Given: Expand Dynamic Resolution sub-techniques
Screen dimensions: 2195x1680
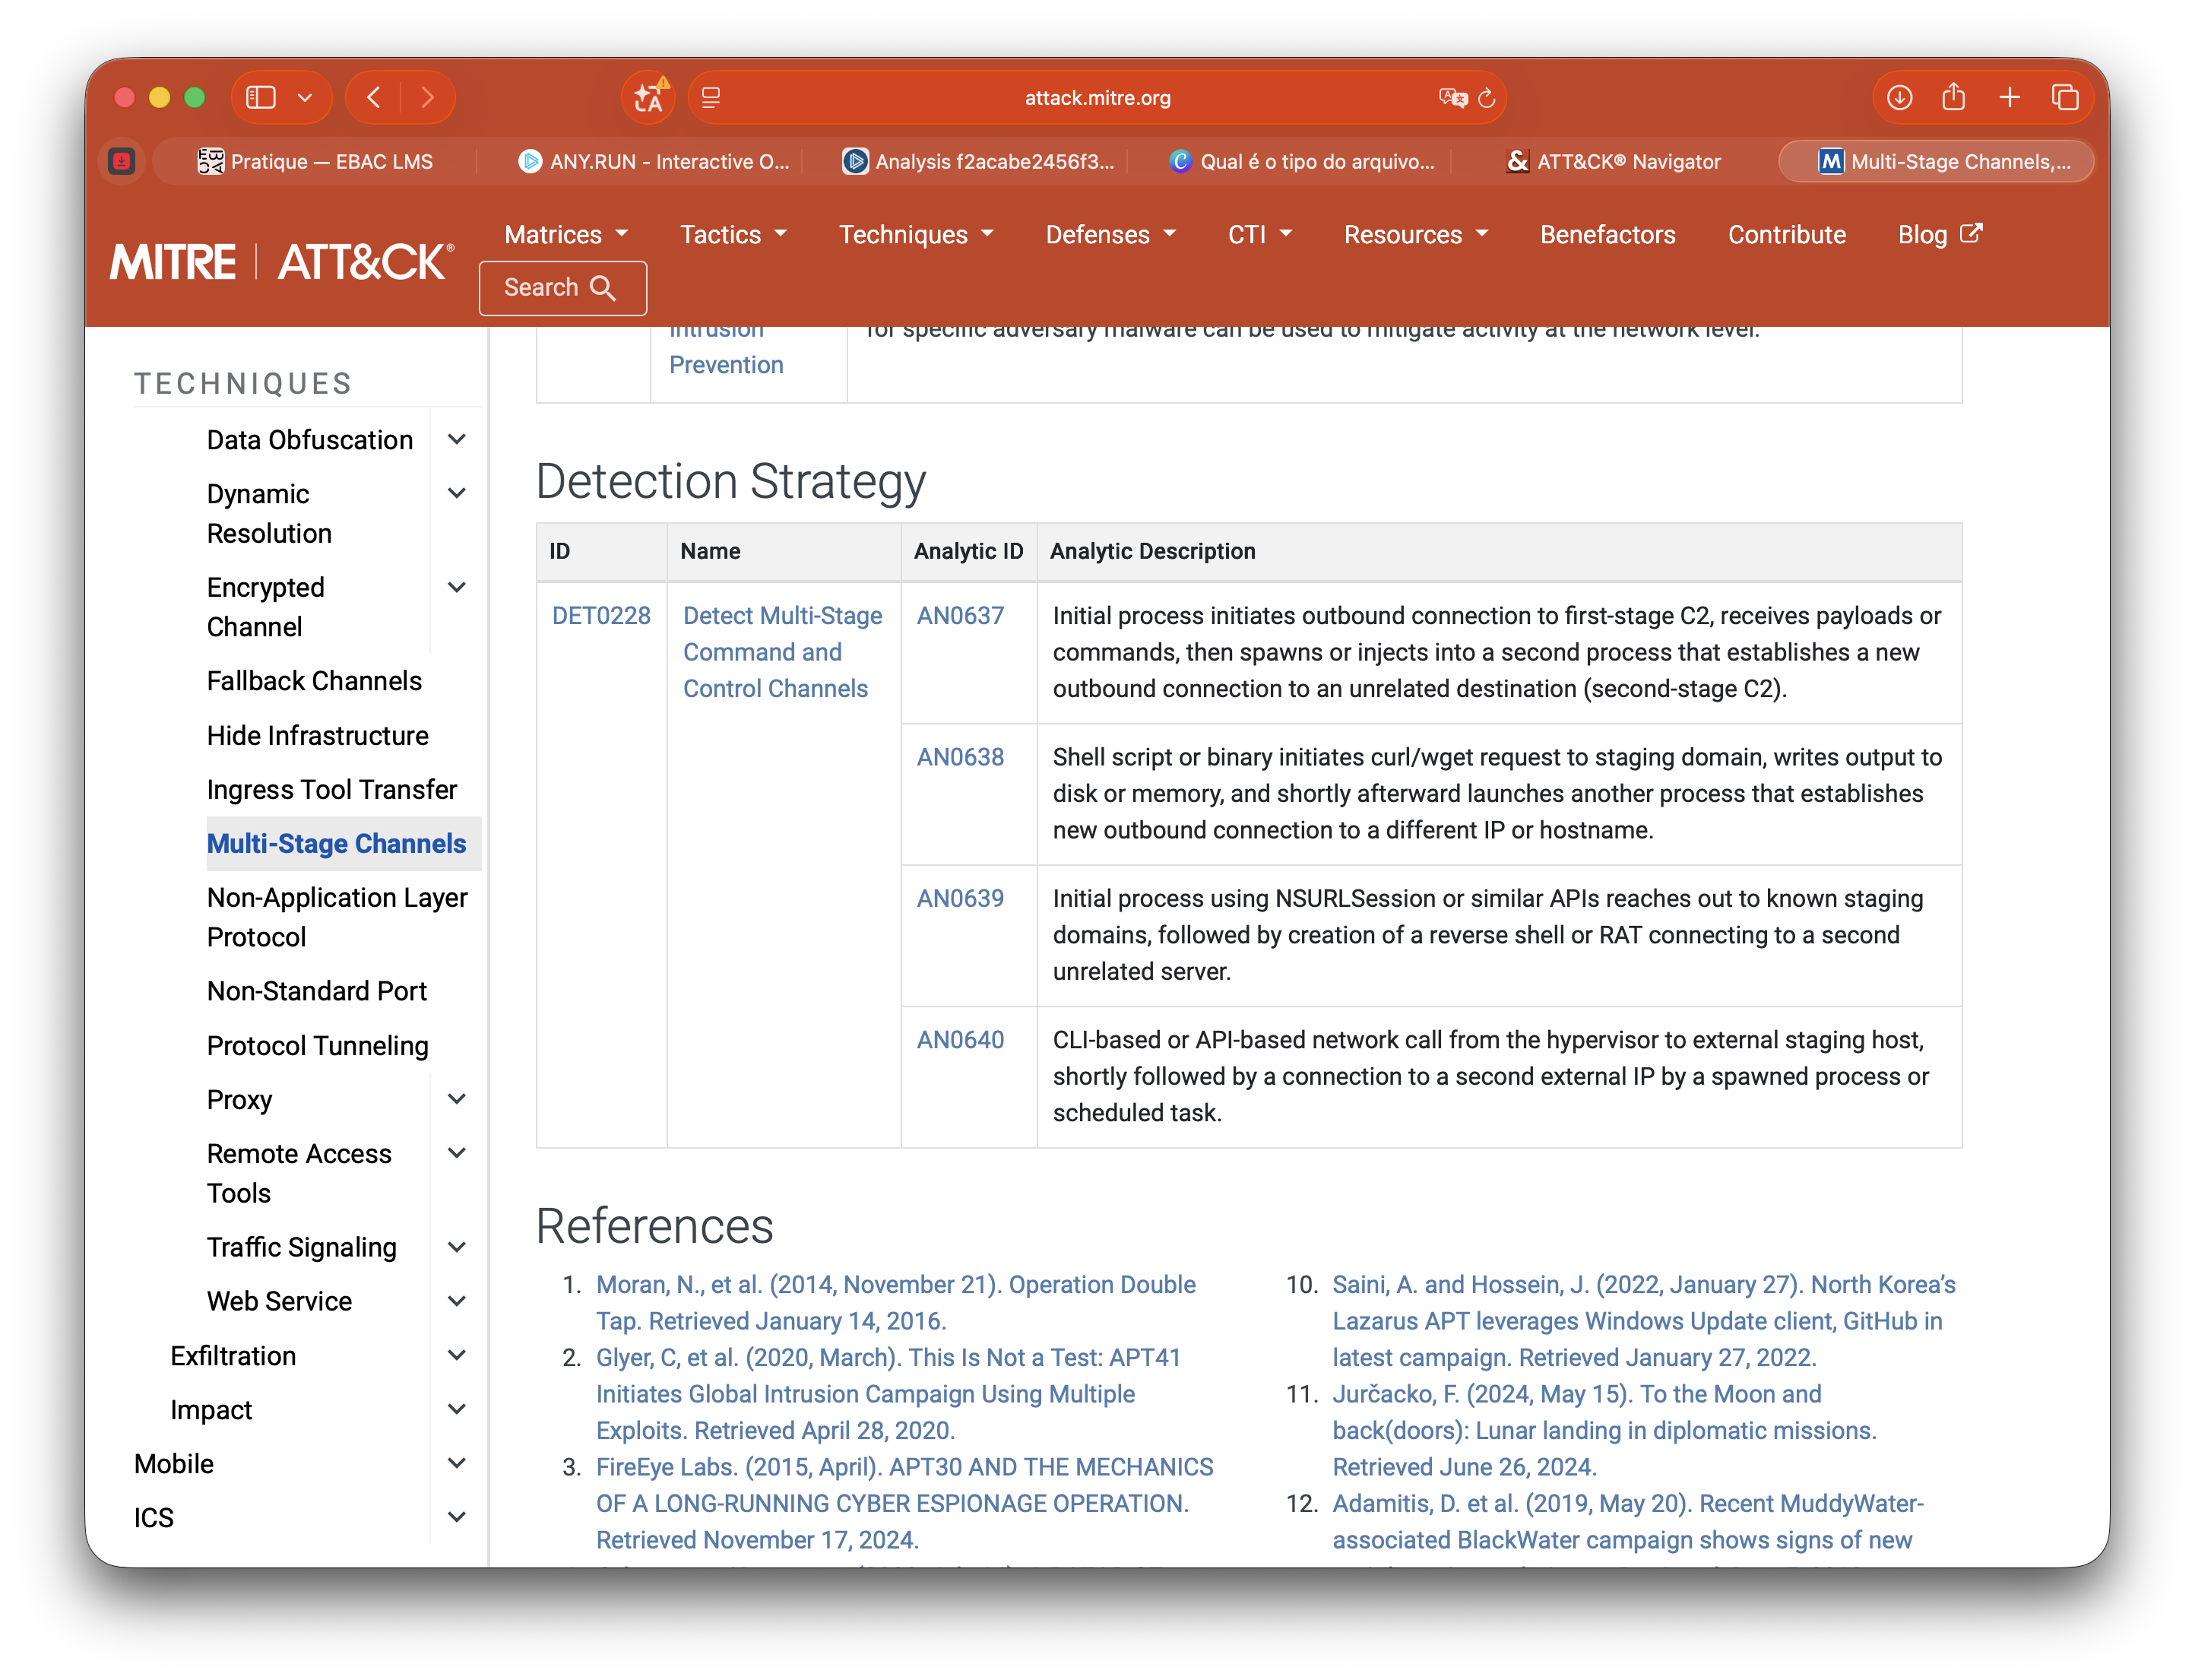Looking at the screenshot, I should coord(457,493).
